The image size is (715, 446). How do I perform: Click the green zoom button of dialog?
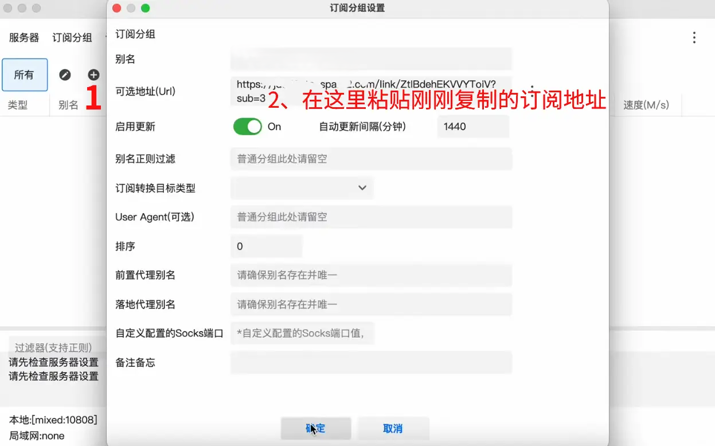point(145,8)
